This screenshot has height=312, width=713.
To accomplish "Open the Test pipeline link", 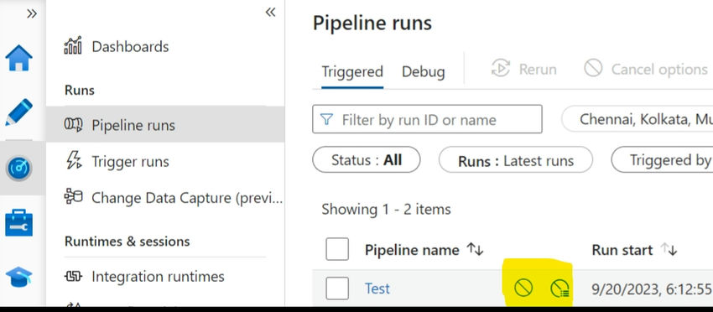I will coord(377,289).
